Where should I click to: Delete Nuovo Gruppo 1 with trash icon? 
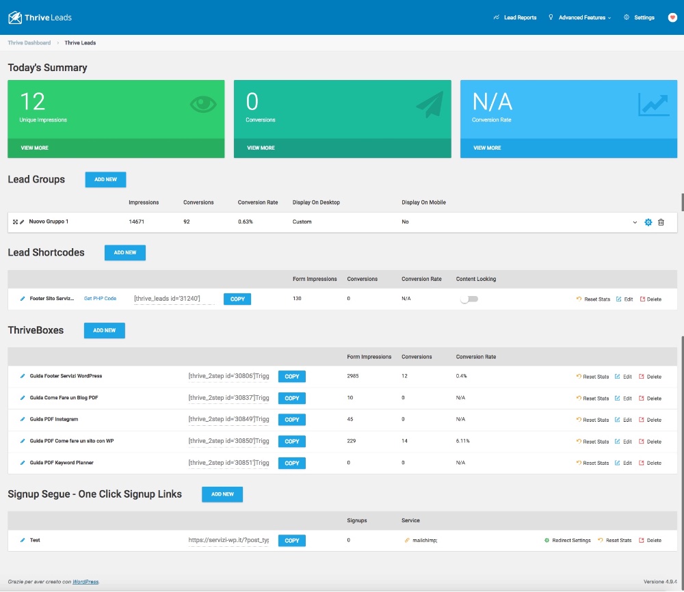click(661, 222)
